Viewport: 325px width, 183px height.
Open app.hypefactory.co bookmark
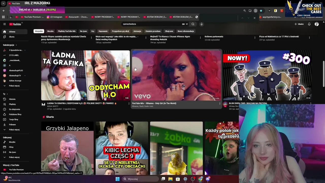click(x=270, y=17)
